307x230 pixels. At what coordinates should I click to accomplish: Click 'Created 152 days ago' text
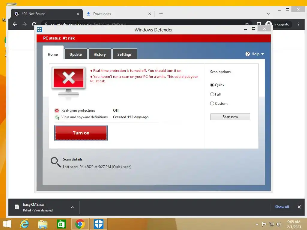coord(131,117)
